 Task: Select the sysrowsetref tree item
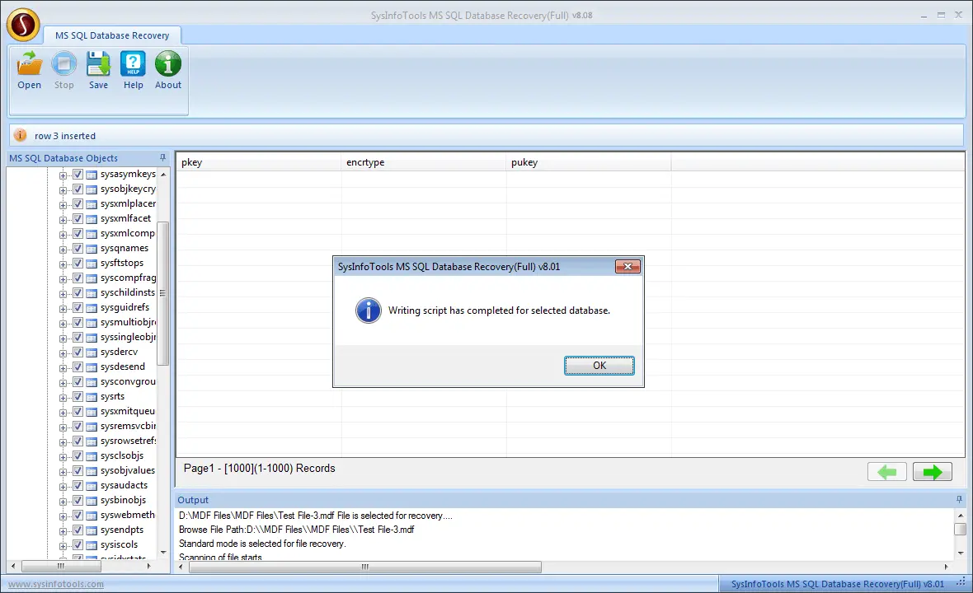pyautogui.click(x=129, y=441)
